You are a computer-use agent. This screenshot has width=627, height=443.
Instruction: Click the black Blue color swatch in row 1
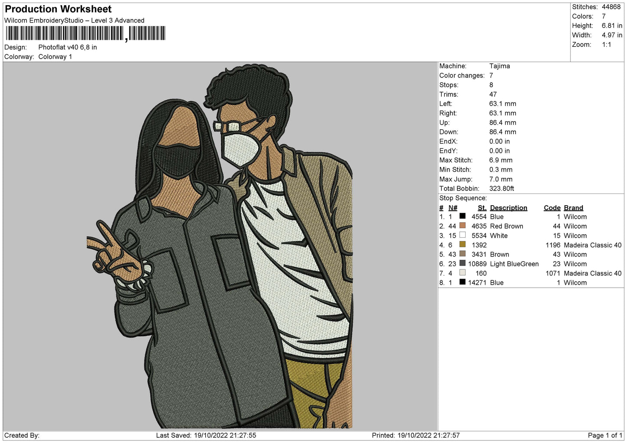click(x=463, y=216)
